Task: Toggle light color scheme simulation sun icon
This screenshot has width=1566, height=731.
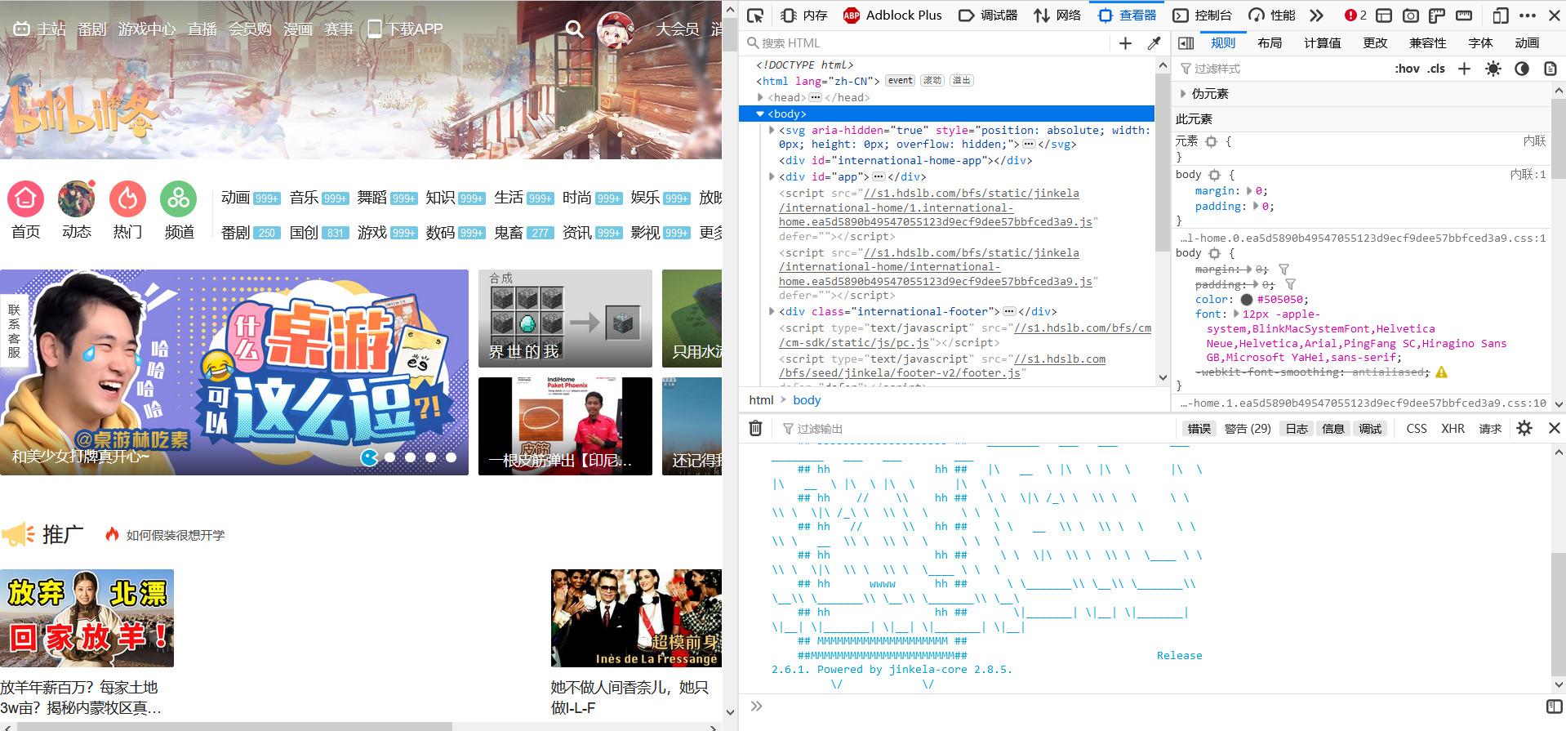Action: (1493, 69)
